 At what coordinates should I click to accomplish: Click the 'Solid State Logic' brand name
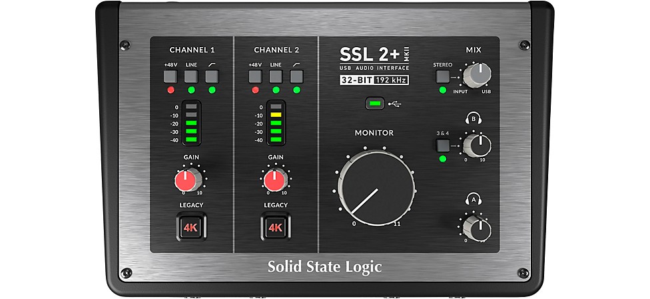click(x=324, y=266)
